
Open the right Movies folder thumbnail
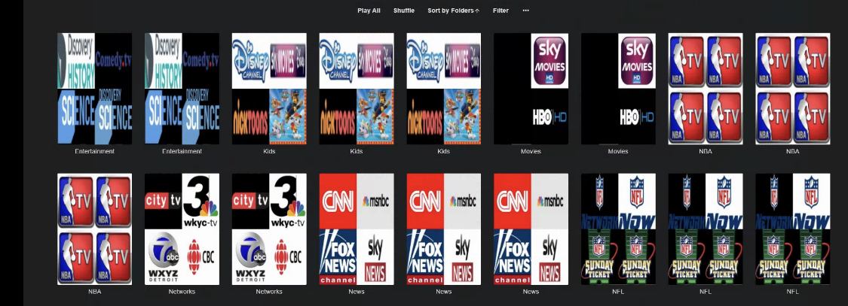point(618,89)
